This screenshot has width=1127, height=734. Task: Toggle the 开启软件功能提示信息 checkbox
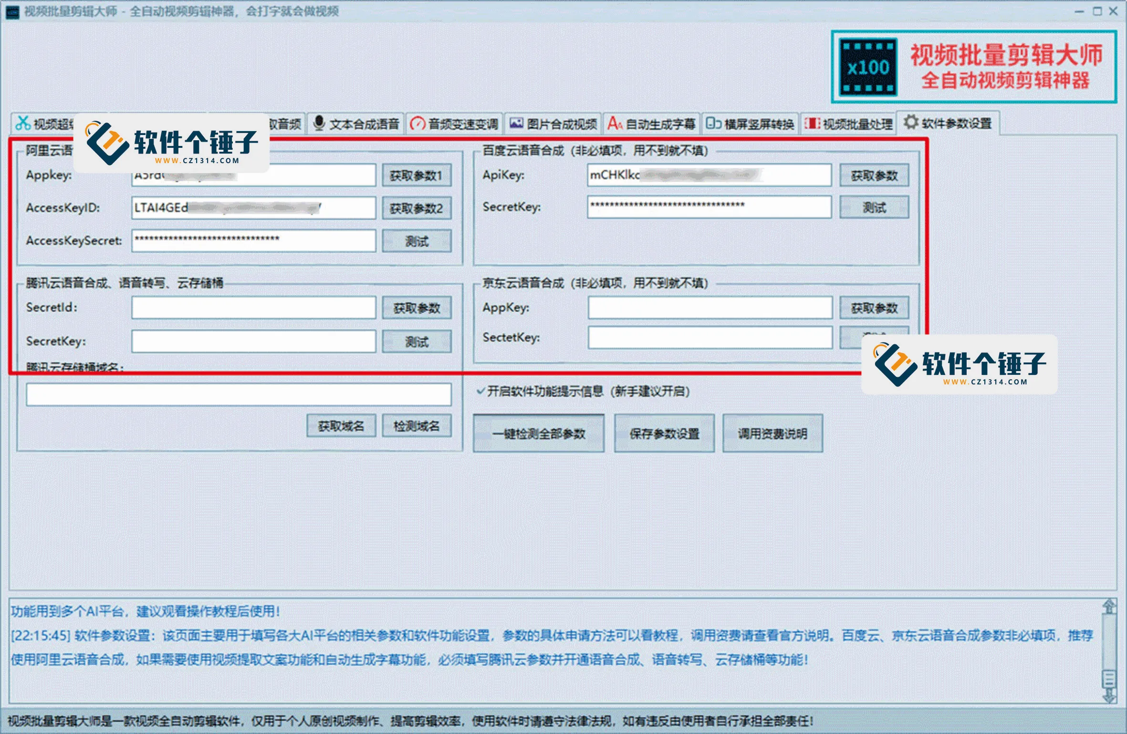tap(481, 392)
